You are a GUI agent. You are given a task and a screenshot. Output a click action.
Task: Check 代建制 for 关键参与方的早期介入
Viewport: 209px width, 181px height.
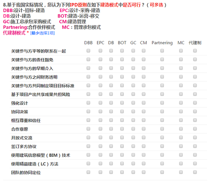point(195,68)
